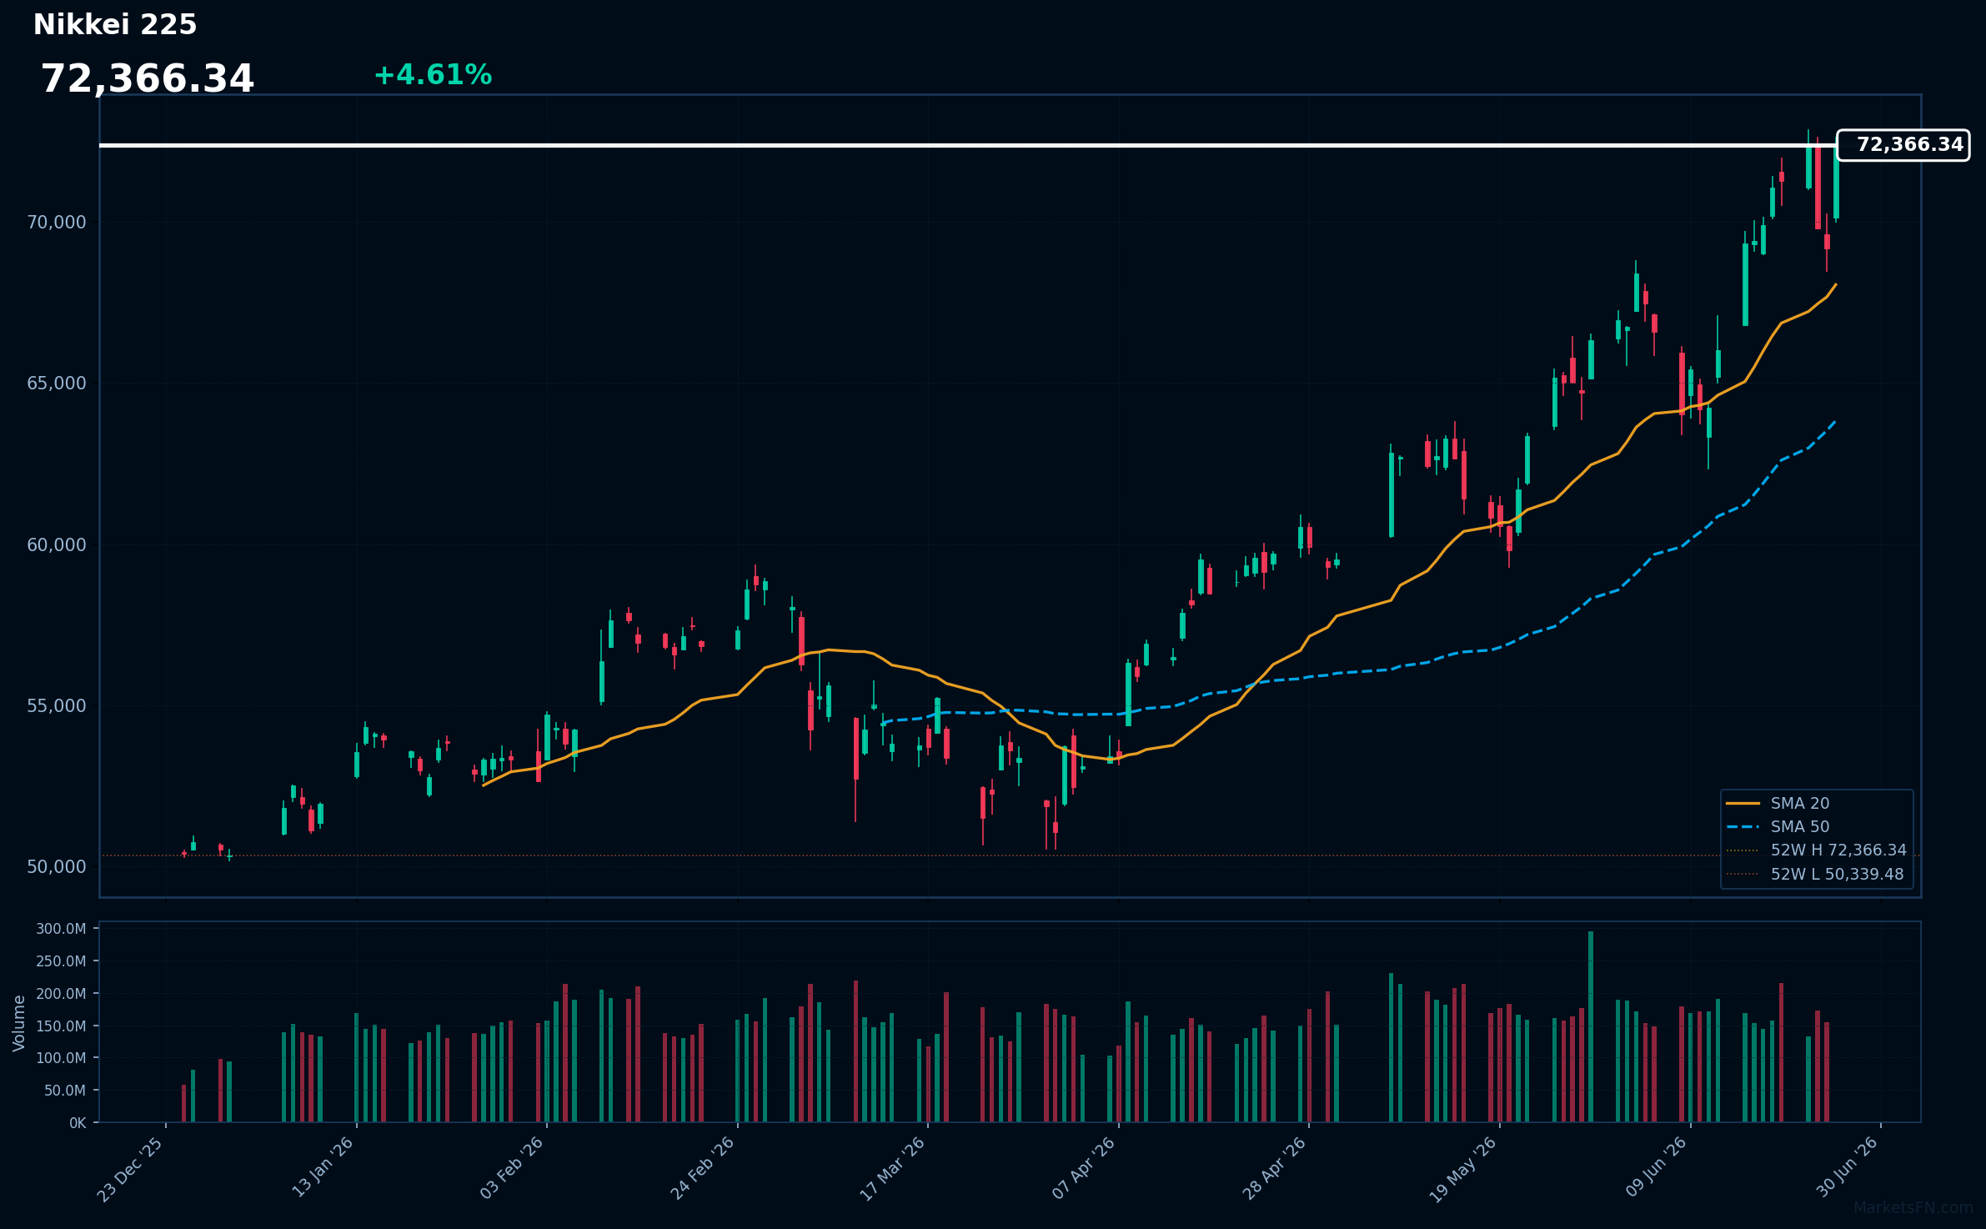
Task: Click the Volume axis title
Action: pos(19,1023)
